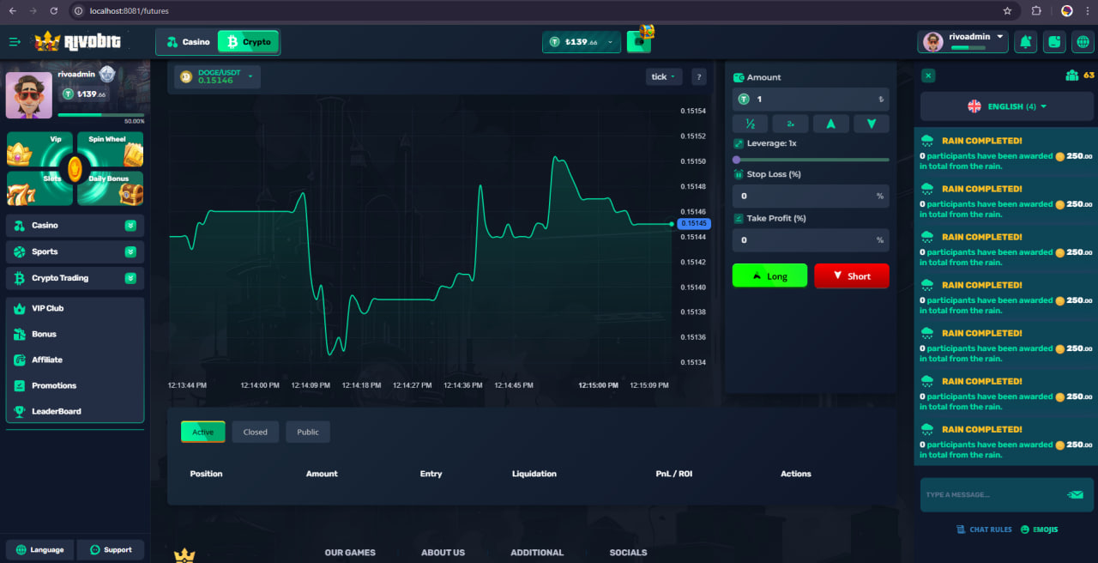Open the DOGE/USDT pair dropdown
The width and height of the screenshot is (1098, 563).
(x=217, y=76)
